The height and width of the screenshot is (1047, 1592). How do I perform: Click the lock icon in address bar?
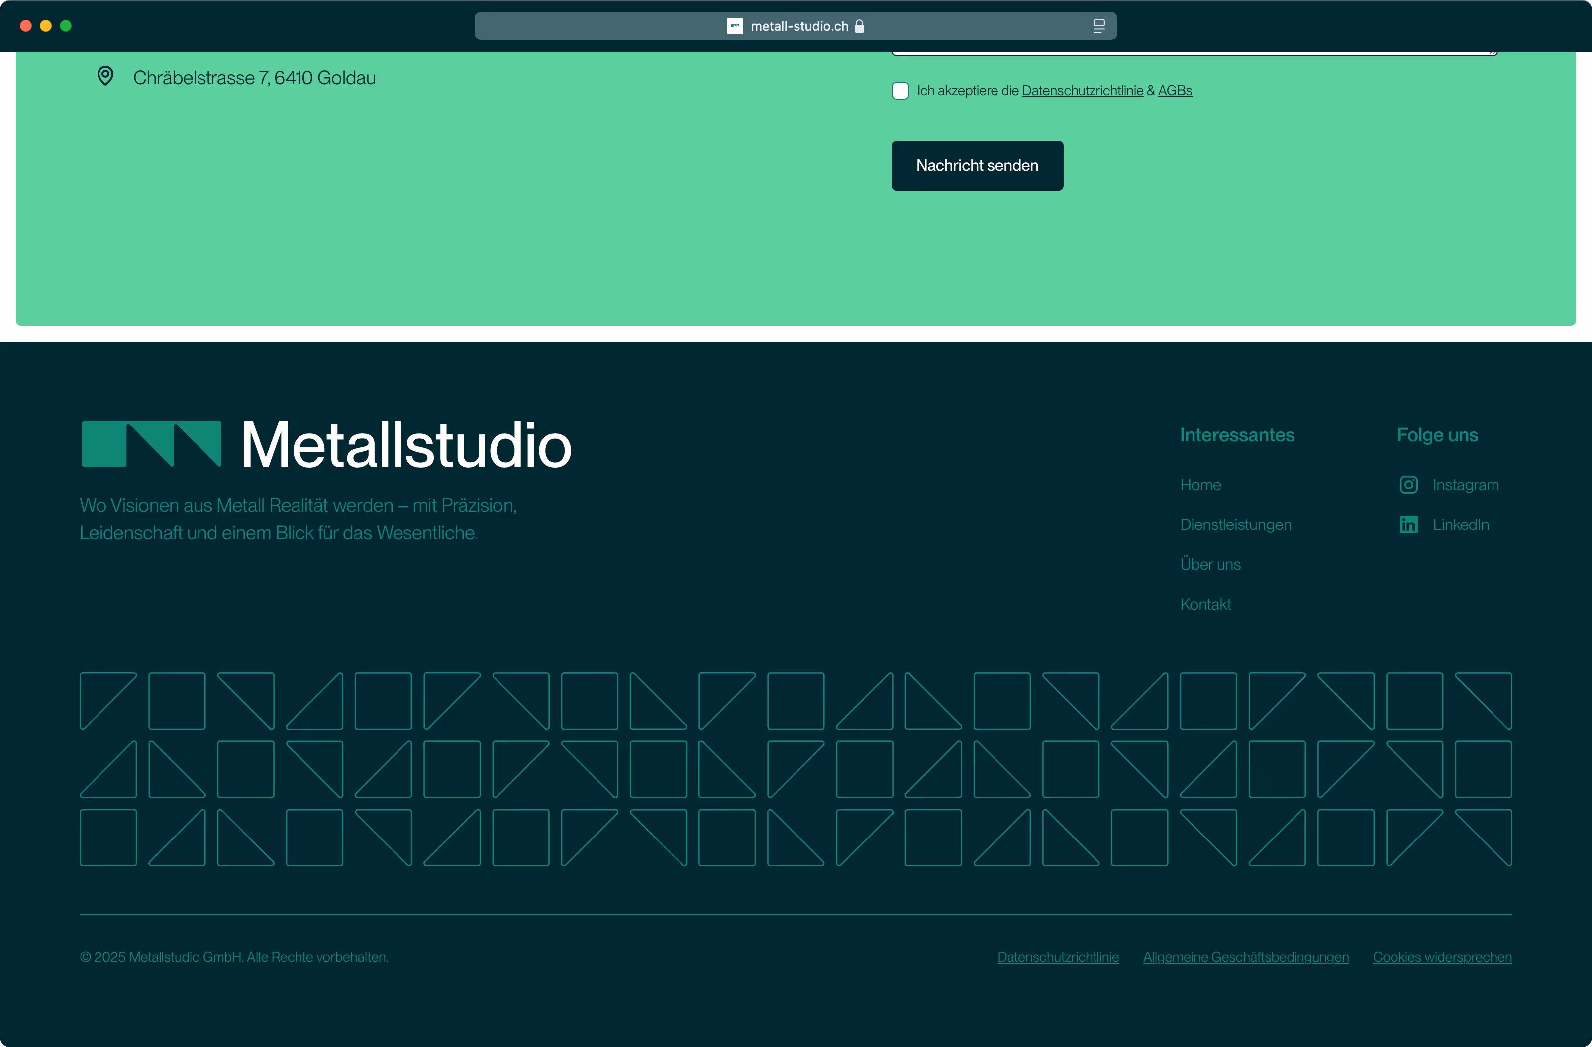860,26
